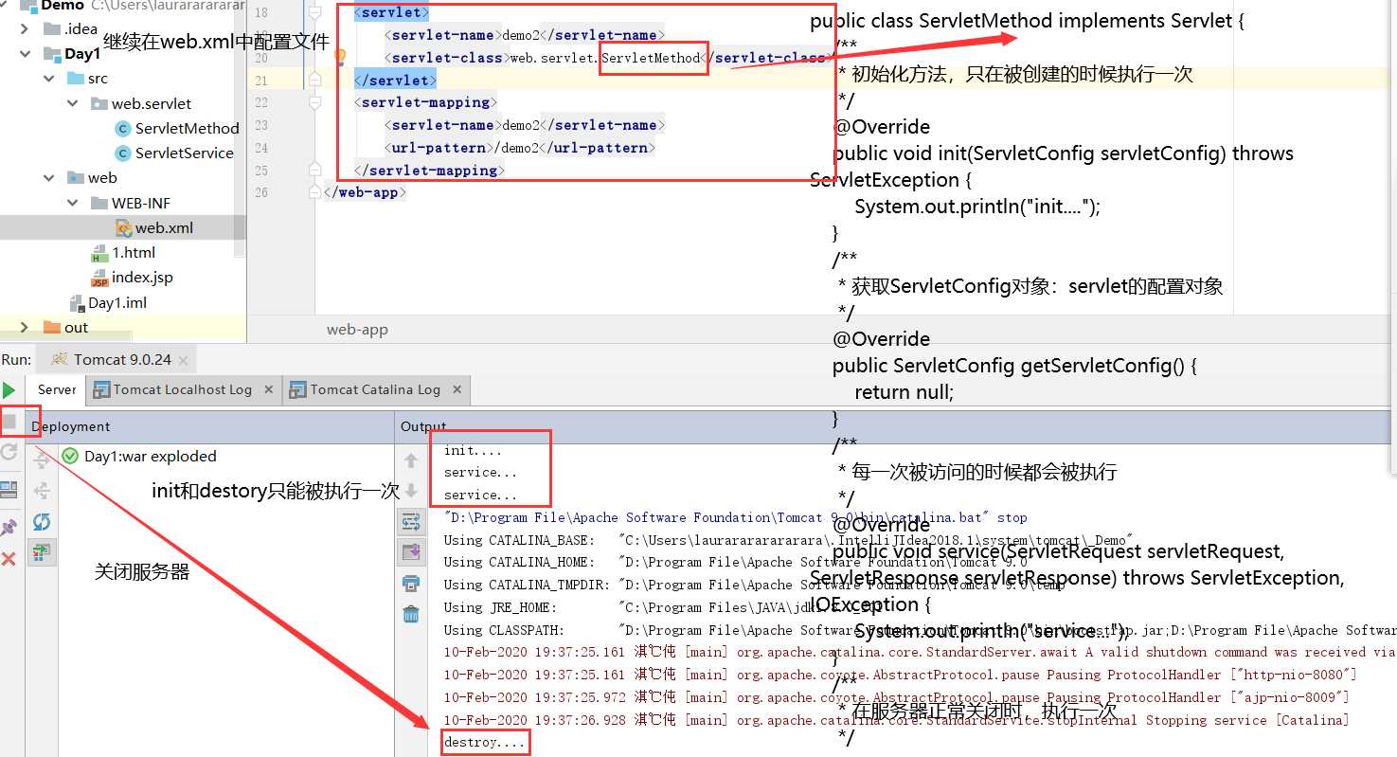Stop the running Tomcat server

(x=9, y=421)
